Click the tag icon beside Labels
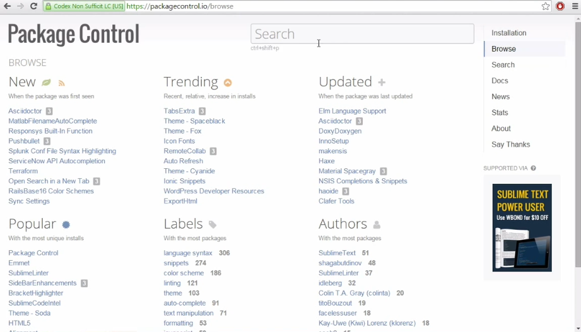This screenshot has height=332, width=581. [x=213, y=224]
